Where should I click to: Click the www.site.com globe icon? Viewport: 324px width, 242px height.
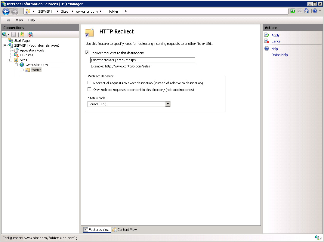pos(22,65)
